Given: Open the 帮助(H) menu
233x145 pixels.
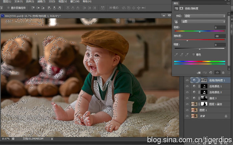Looking at the screenshot, I should click(87, 1).
